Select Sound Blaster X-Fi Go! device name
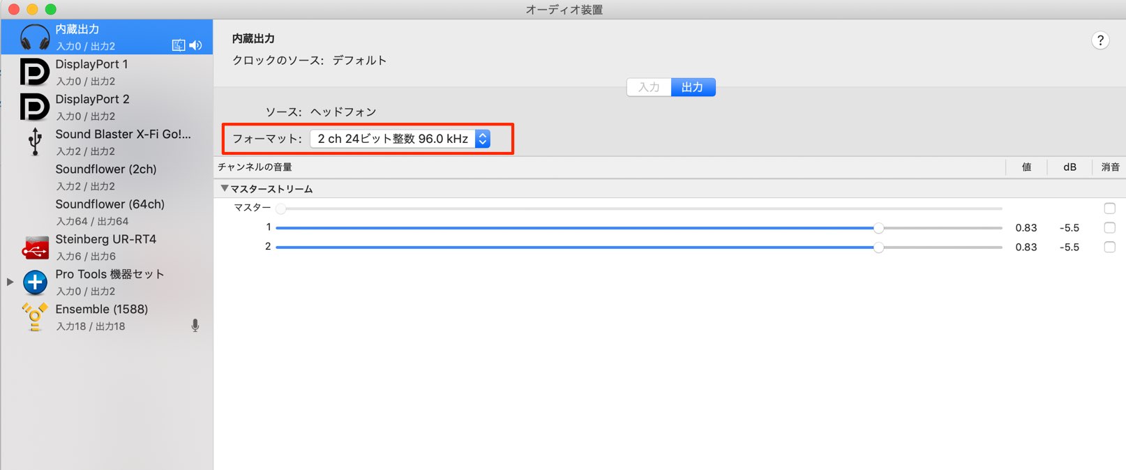 [x=123, y=134]
